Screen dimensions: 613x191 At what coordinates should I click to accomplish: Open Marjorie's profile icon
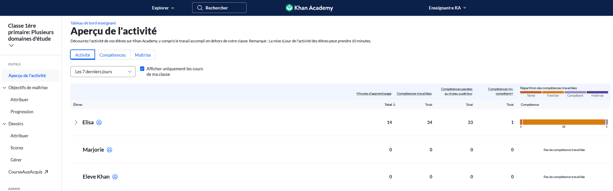[109, 150]
